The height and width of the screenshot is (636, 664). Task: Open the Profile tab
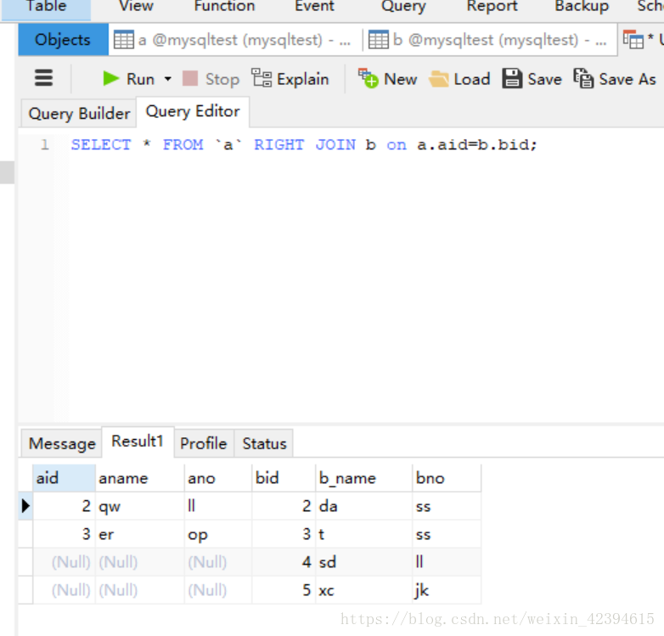point(204,443)
